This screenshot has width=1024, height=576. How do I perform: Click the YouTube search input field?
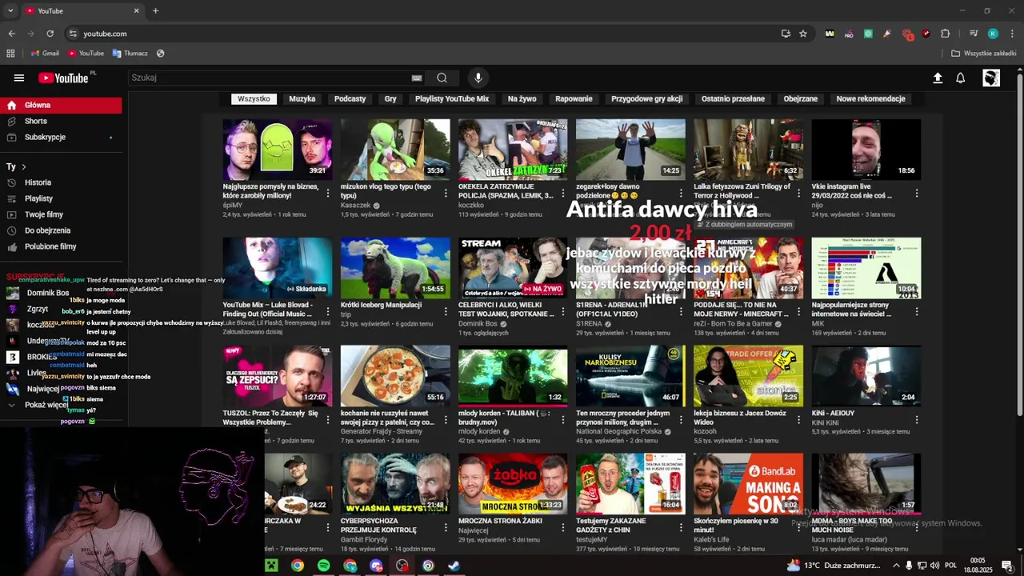click(269, 78)
